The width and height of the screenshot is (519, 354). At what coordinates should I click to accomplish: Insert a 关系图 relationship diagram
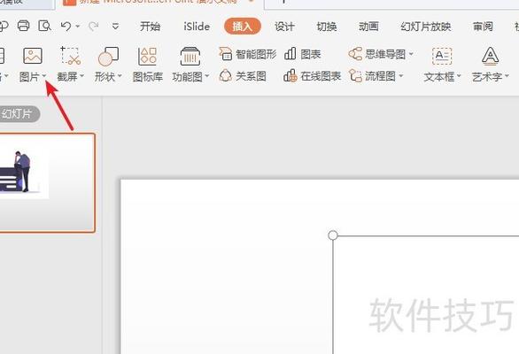(243, 76)
